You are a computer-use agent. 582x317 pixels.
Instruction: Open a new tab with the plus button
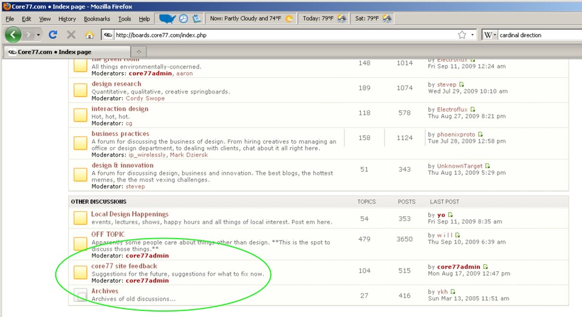pyautogui.click(x=139, y=52)
